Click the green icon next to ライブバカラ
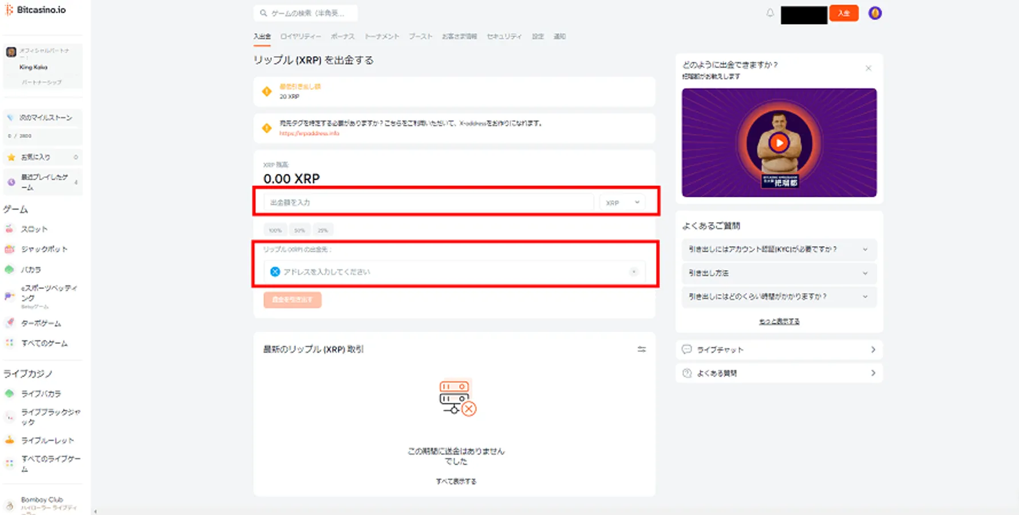 (9, 393)
